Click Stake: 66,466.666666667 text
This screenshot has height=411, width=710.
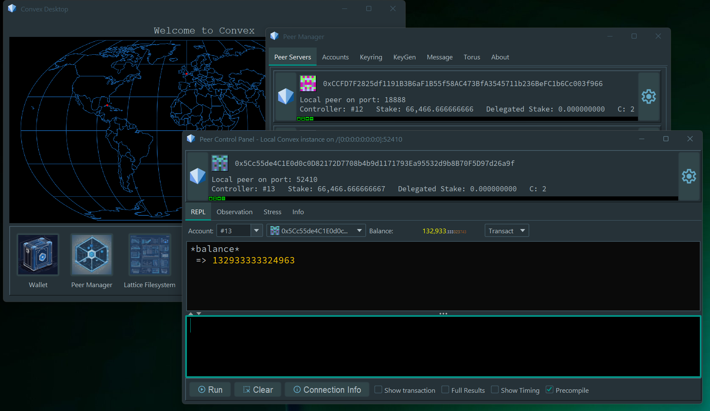337,189
